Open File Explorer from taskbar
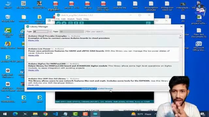Screen dimensions: 209x117 click(35, 114)
